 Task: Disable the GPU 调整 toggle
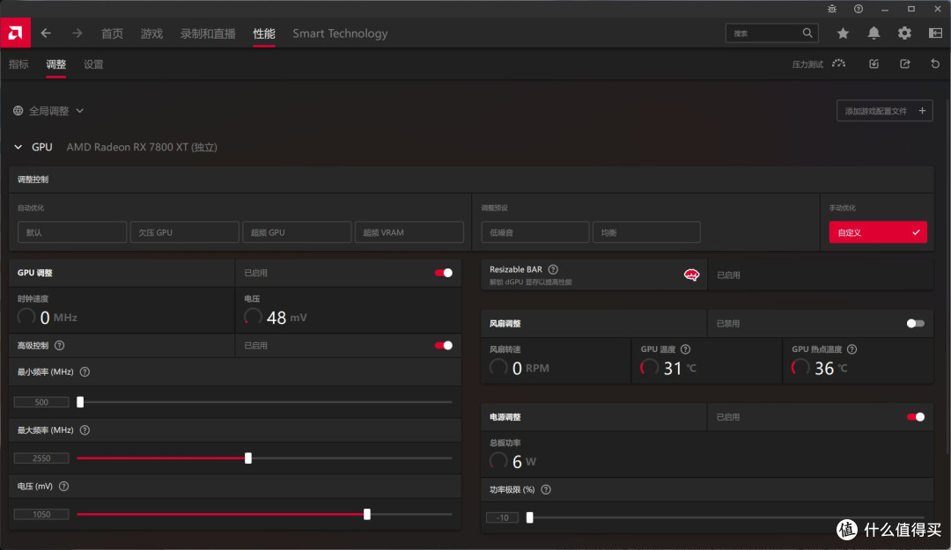[443, 273]
